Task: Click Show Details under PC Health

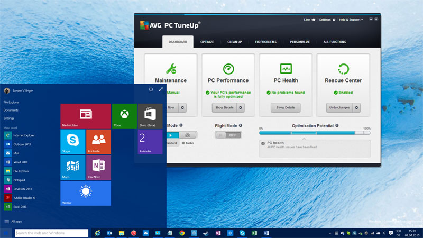Action: coord(286,107)
